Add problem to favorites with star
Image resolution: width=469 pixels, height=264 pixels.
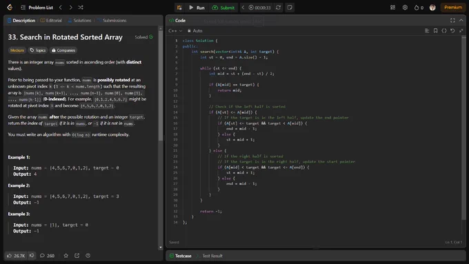66,256
